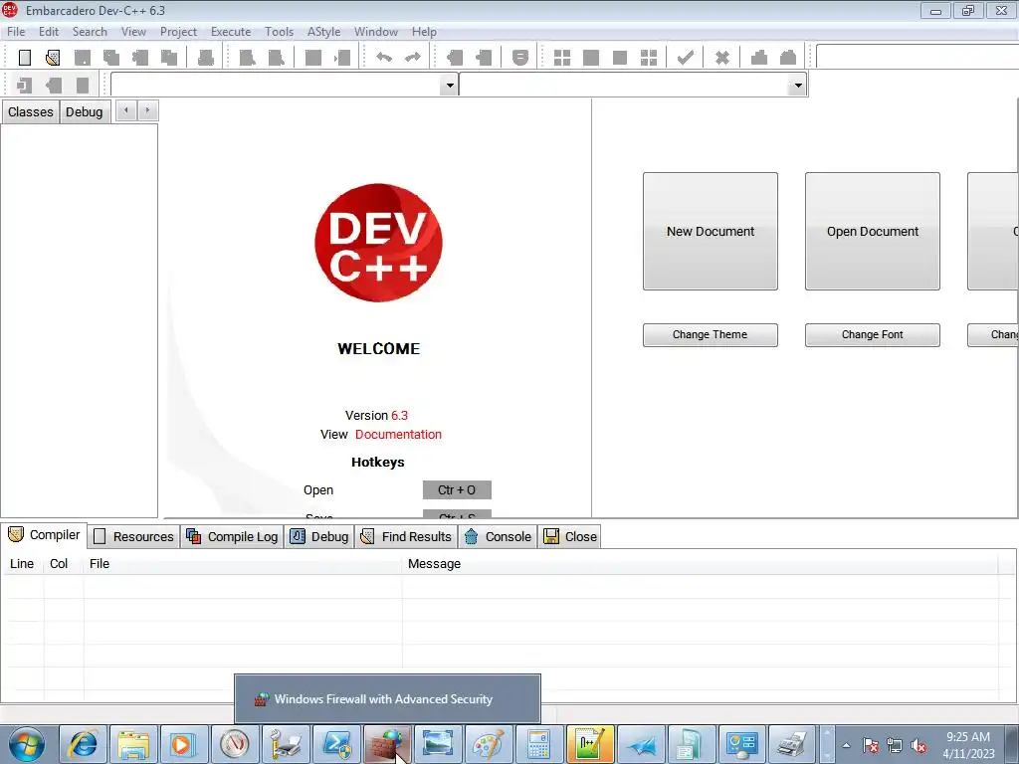Click the Save toolbar icon
Screen dimensions: 1019x764
pos(83,58)
